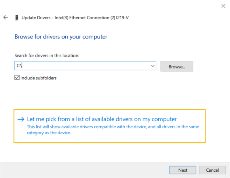Open the Browse... folder picker
Viewport: 230px width, 178px height.
177,66
